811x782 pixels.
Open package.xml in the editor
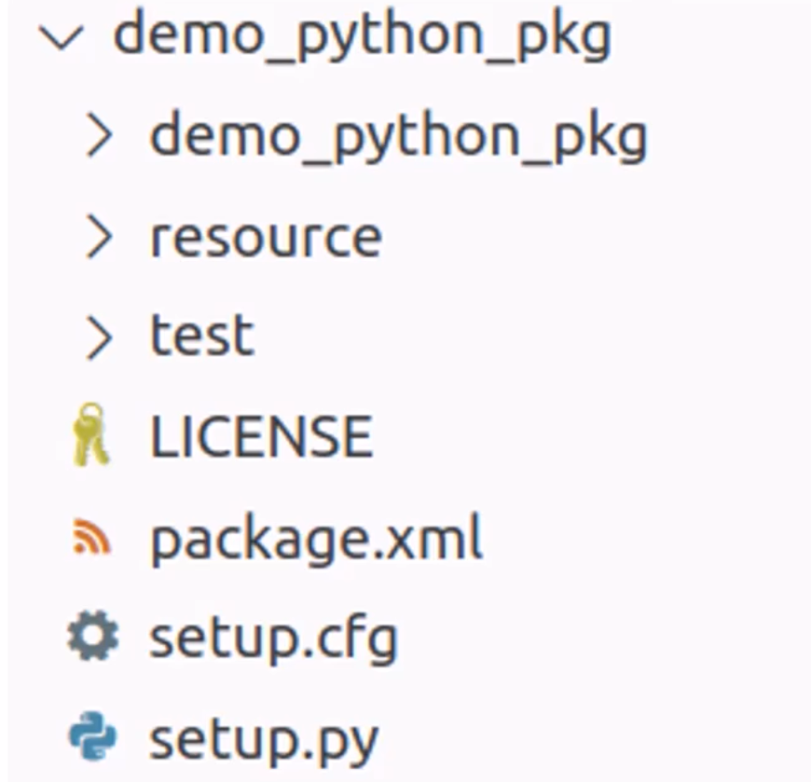316,539
